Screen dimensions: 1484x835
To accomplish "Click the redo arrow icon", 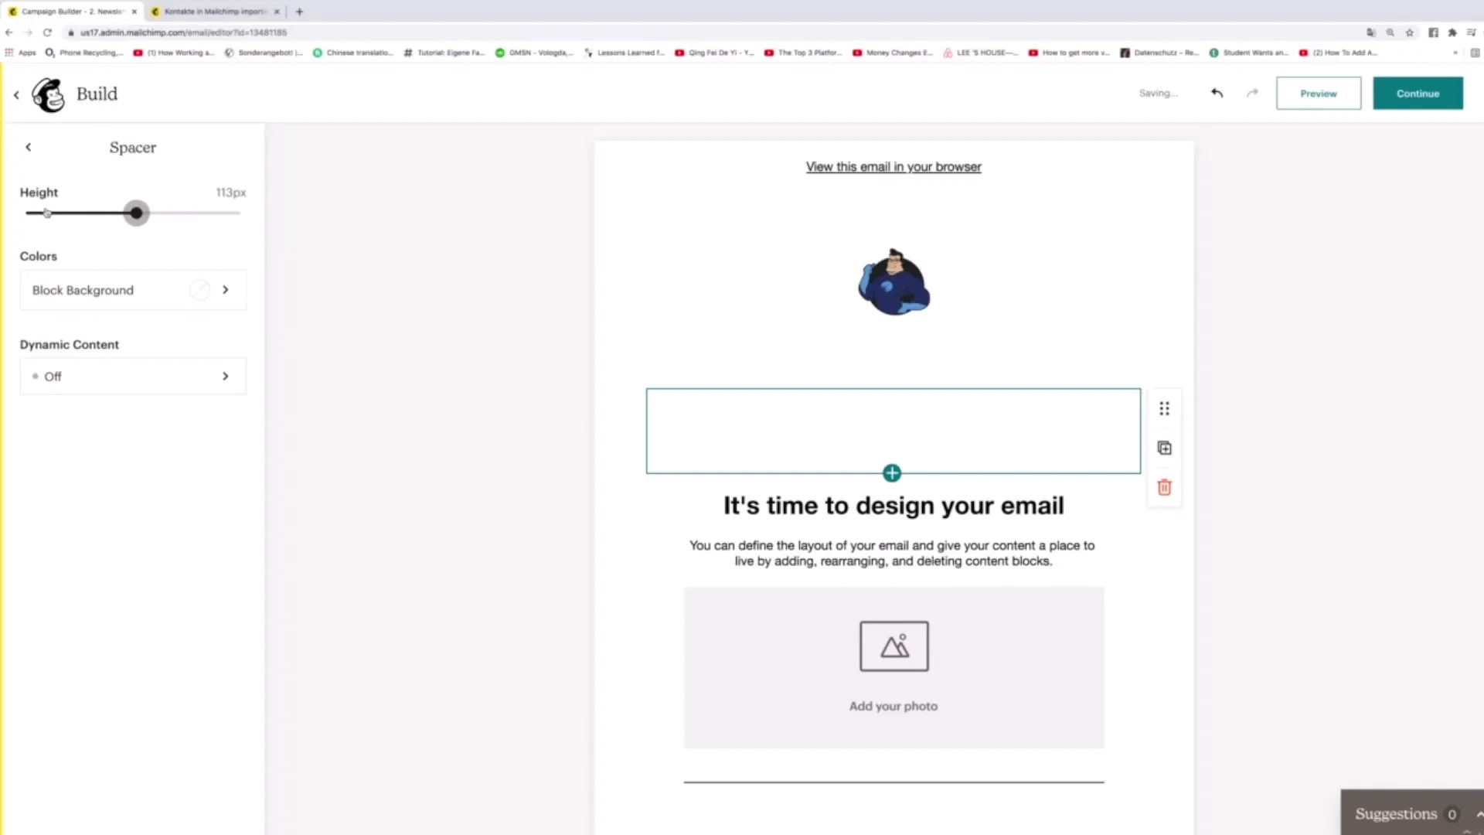I will [x=1252, y=93].
